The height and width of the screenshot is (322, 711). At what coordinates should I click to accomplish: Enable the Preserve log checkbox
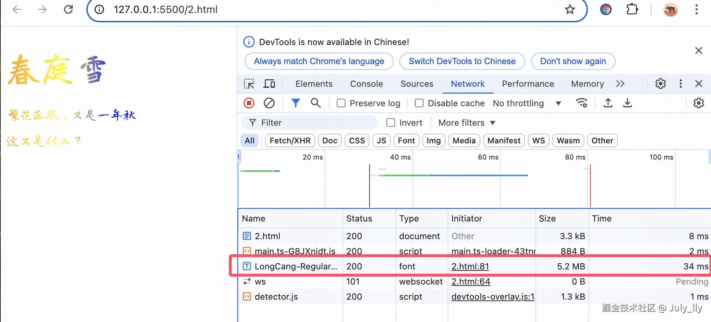tap(341, 103)
